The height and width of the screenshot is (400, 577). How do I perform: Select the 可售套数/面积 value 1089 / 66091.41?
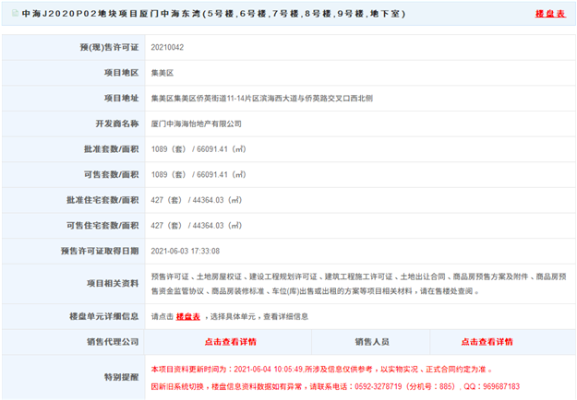198,174
